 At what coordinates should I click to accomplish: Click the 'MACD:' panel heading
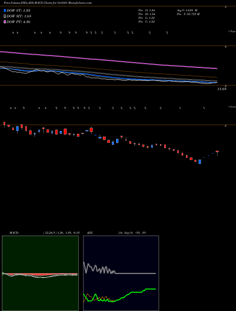coord(14,233)
